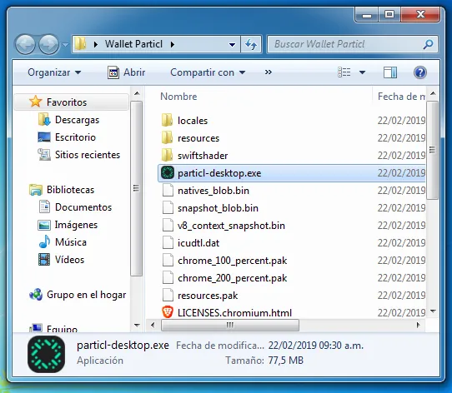Image resolution: width=452 pixels, height=393 pixels.
Task: Click the refresh button next to address bar
Action: point(251,44)
